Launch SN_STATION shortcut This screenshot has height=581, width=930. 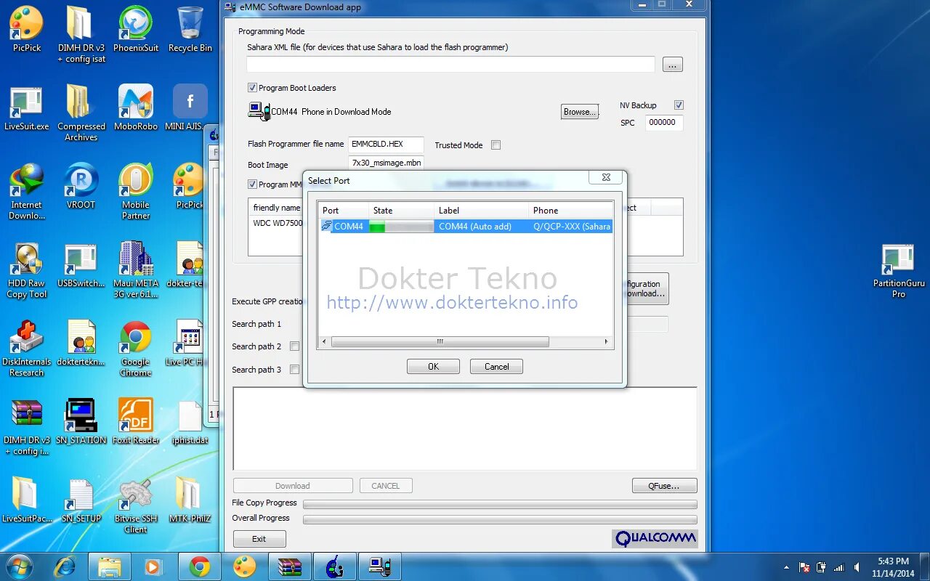81,421
